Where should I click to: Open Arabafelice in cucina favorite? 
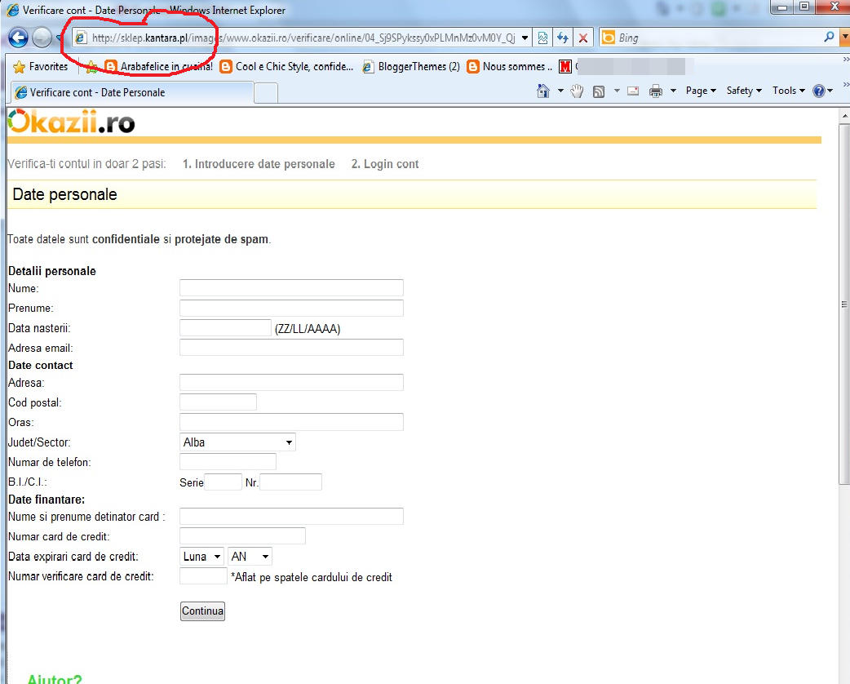[x=158, y=67]
